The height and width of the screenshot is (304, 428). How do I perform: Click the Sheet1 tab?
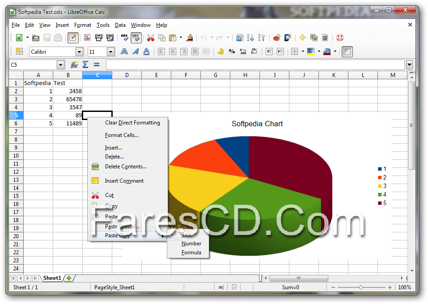tap(52, 278)
